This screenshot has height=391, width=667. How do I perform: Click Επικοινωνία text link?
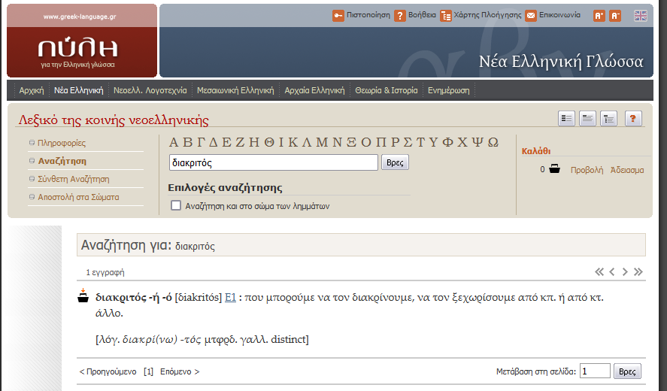point(559,15)
